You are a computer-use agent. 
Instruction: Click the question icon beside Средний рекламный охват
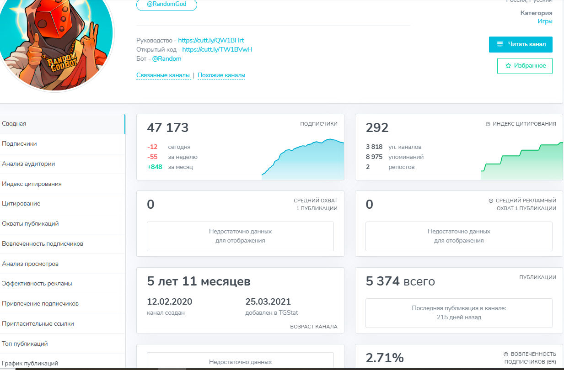[x=491, y=201]
